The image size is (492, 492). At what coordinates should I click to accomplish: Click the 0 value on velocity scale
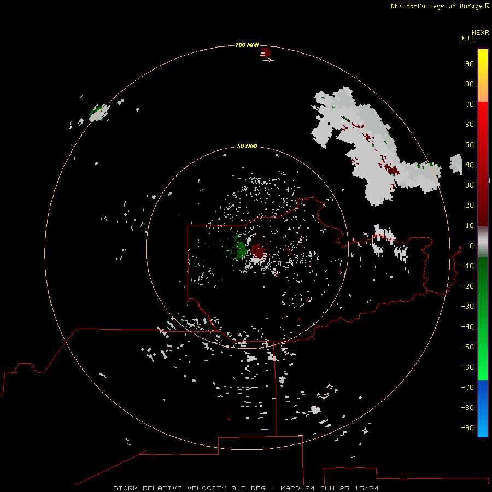(472, 245)
